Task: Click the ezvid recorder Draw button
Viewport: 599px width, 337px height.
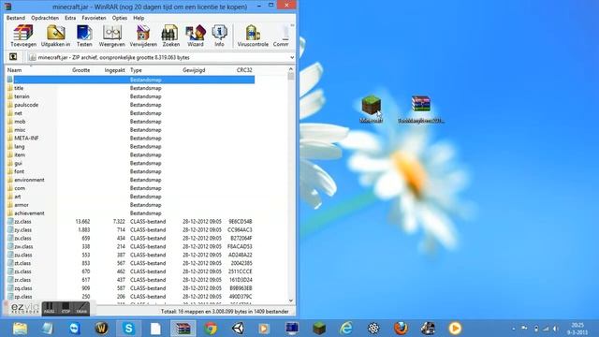Action: pyautogui.click(x=81, y=308)
